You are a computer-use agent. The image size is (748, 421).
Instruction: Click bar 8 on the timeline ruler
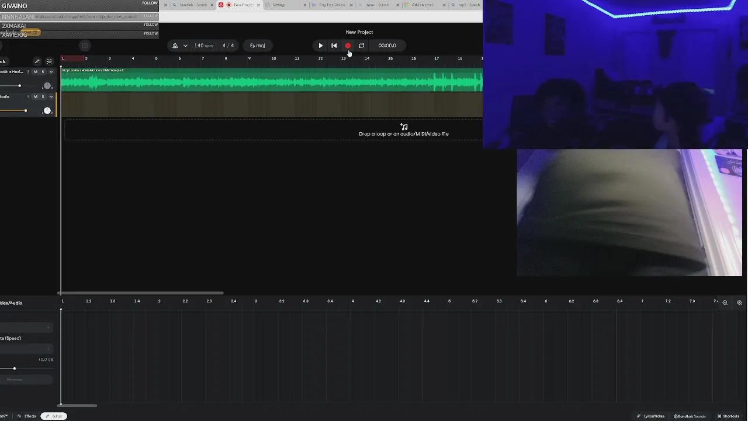click(226, 58)
